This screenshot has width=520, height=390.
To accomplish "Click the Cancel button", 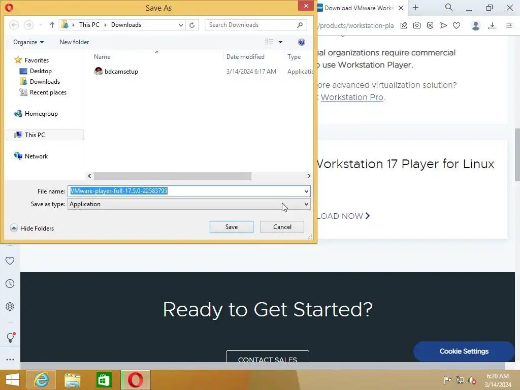I will (x=282, y=227).
